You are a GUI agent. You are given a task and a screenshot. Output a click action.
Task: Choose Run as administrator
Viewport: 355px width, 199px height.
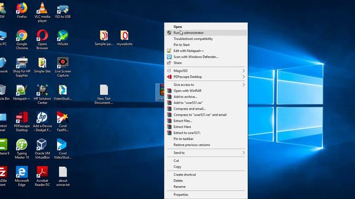[x=206, y=33]
